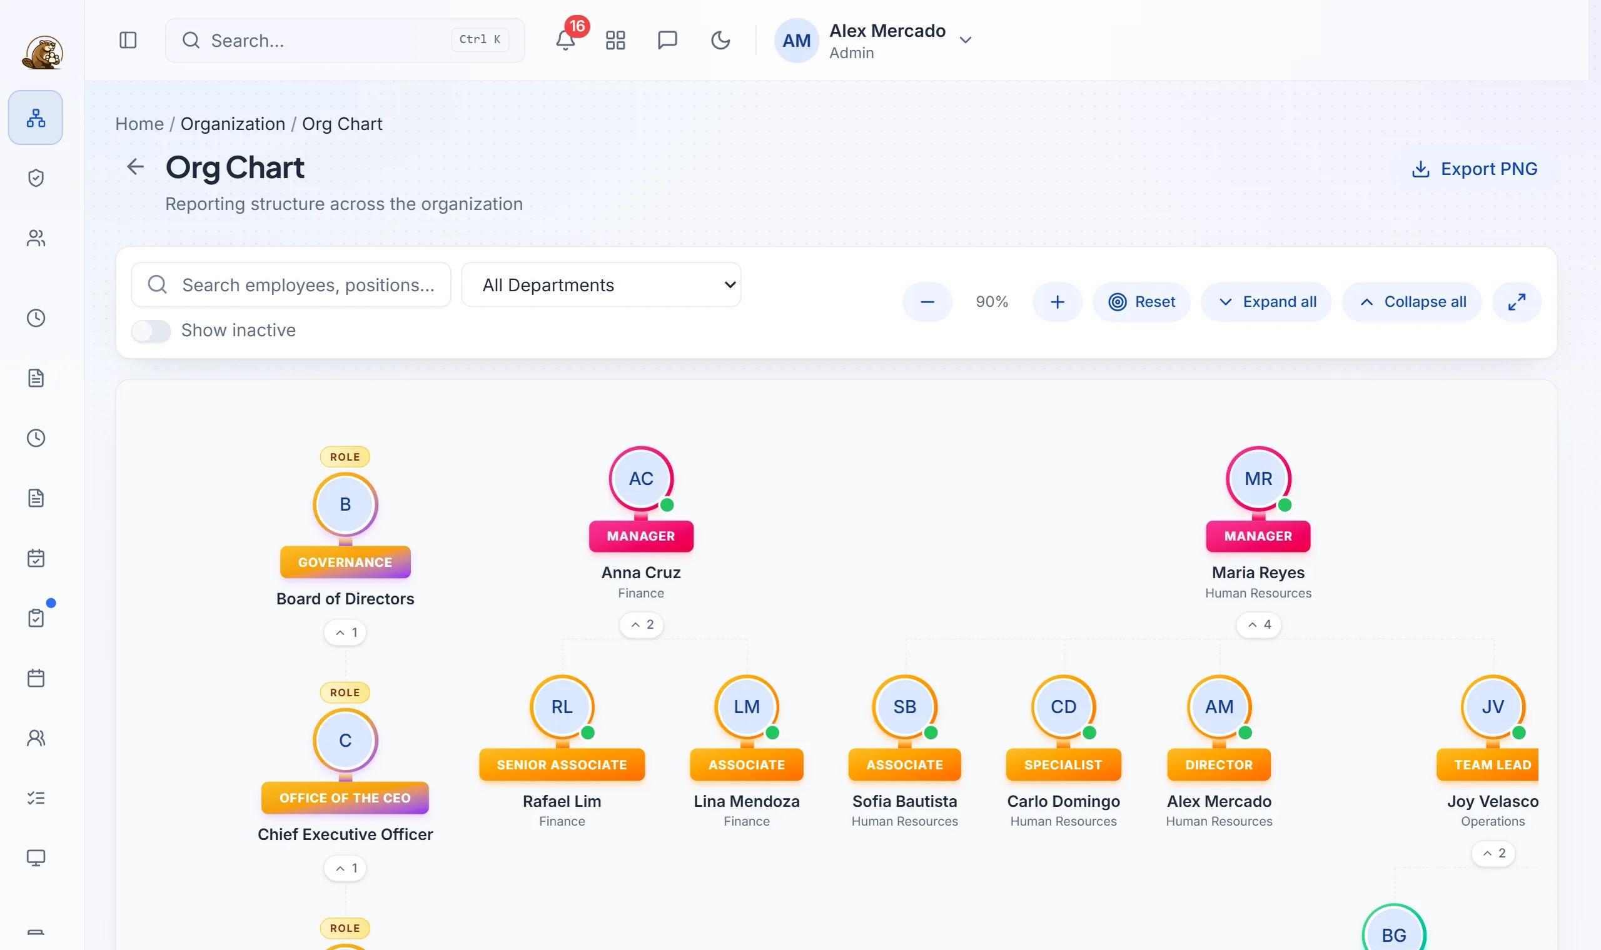Collapse Joy Velasco's 2 reports
The width and height of the screenshot is (1601, 950).
(x=1493, y=853)
